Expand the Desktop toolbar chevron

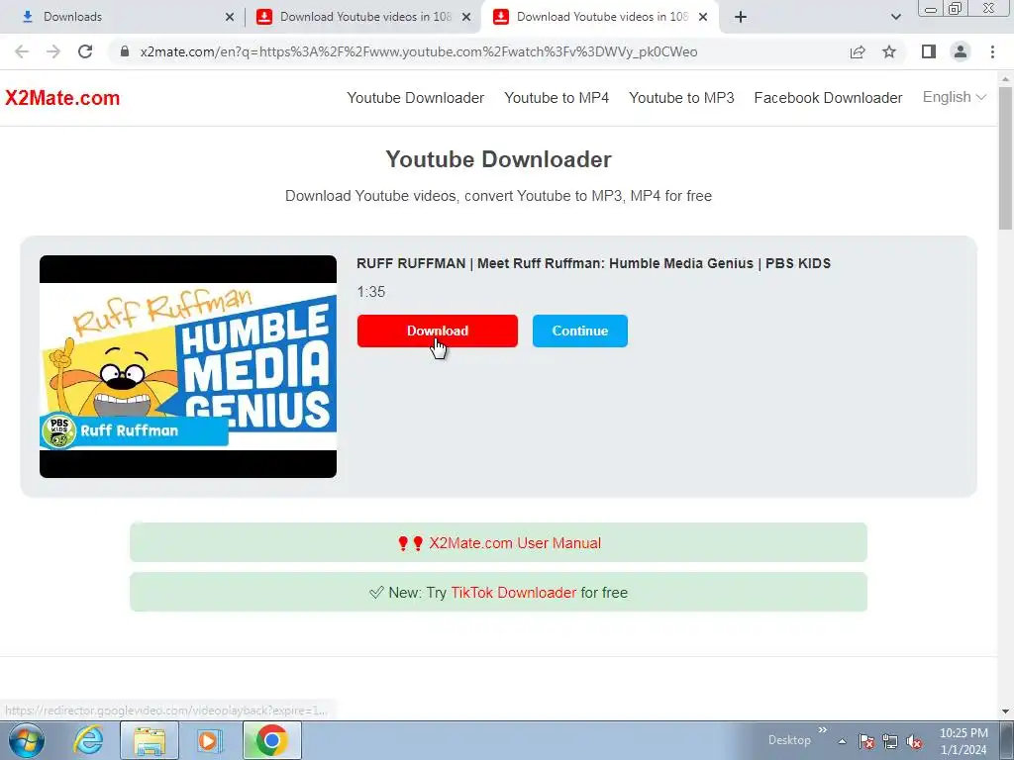(x=823, y=730)
